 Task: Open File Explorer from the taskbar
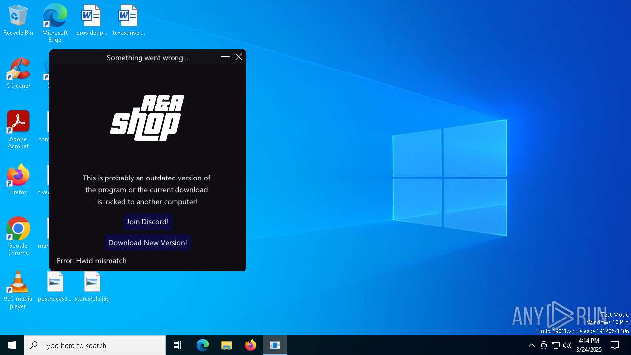227,345
